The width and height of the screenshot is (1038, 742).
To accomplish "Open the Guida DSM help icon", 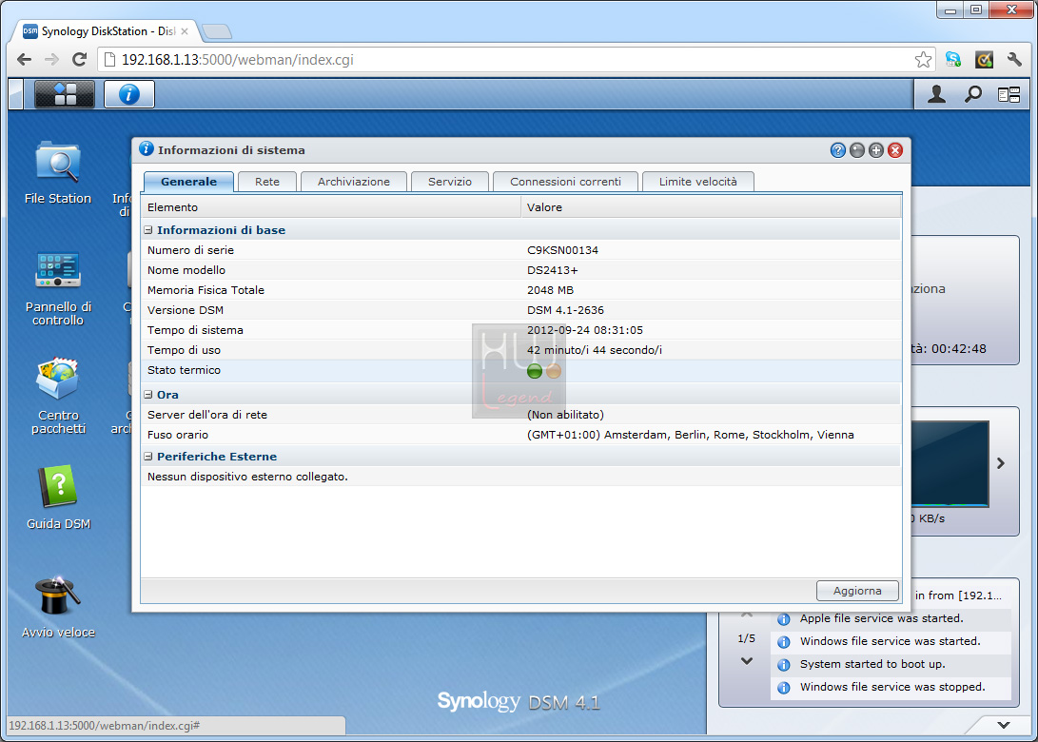I will 58,498.
